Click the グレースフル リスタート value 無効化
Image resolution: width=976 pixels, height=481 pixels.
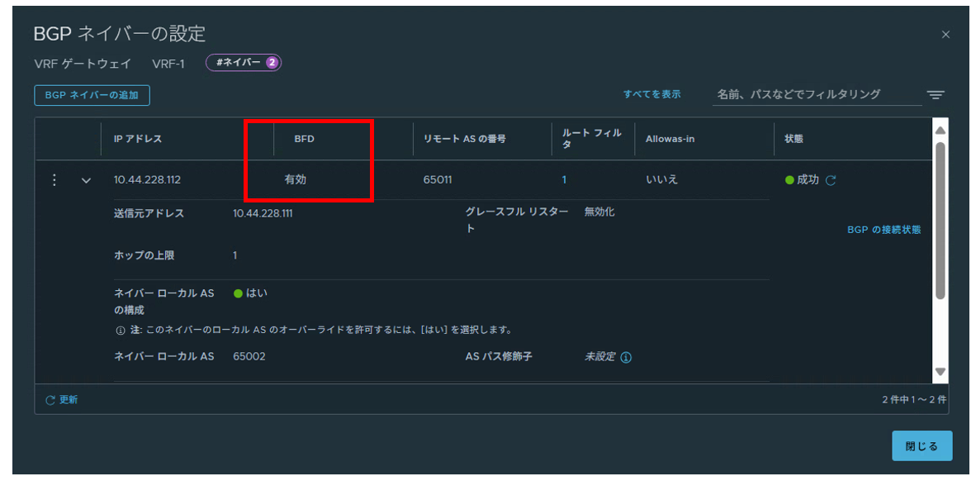[599, 212]
